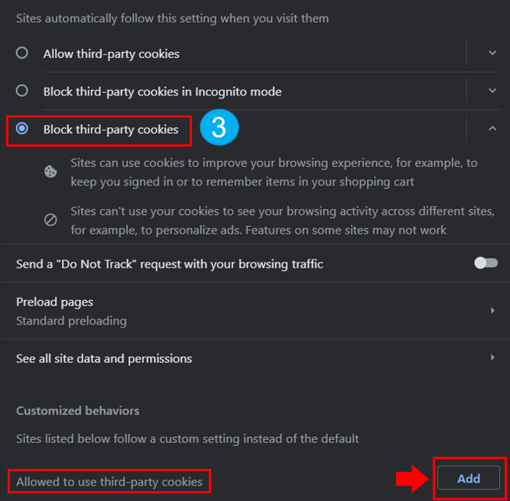
Task: Click the cookie icon beside description
Action: (x=50, y=172)
